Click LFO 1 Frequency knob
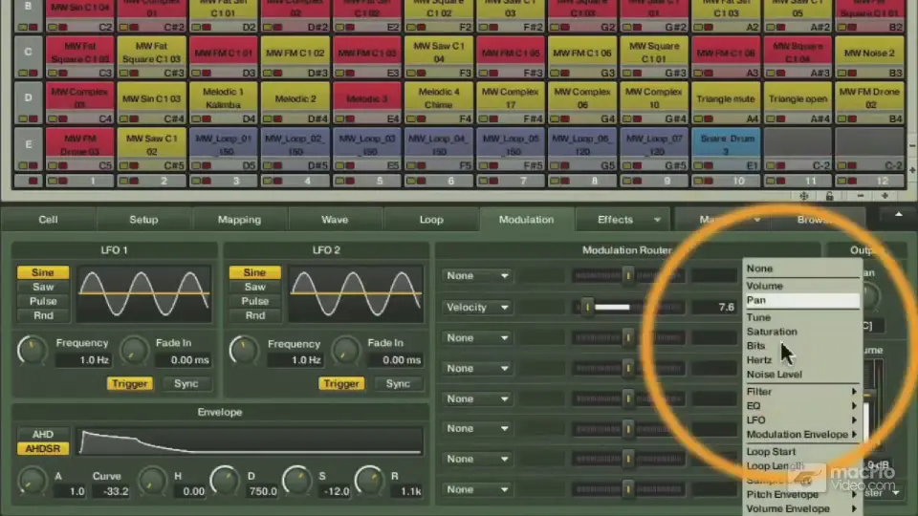Viewport: 918px width, 516px height. pos(31,351)
